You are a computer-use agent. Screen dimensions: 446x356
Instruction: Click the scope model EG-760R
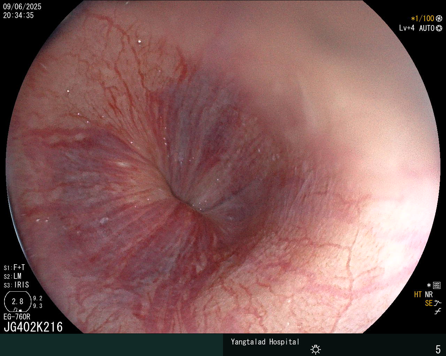pos(17,317)
